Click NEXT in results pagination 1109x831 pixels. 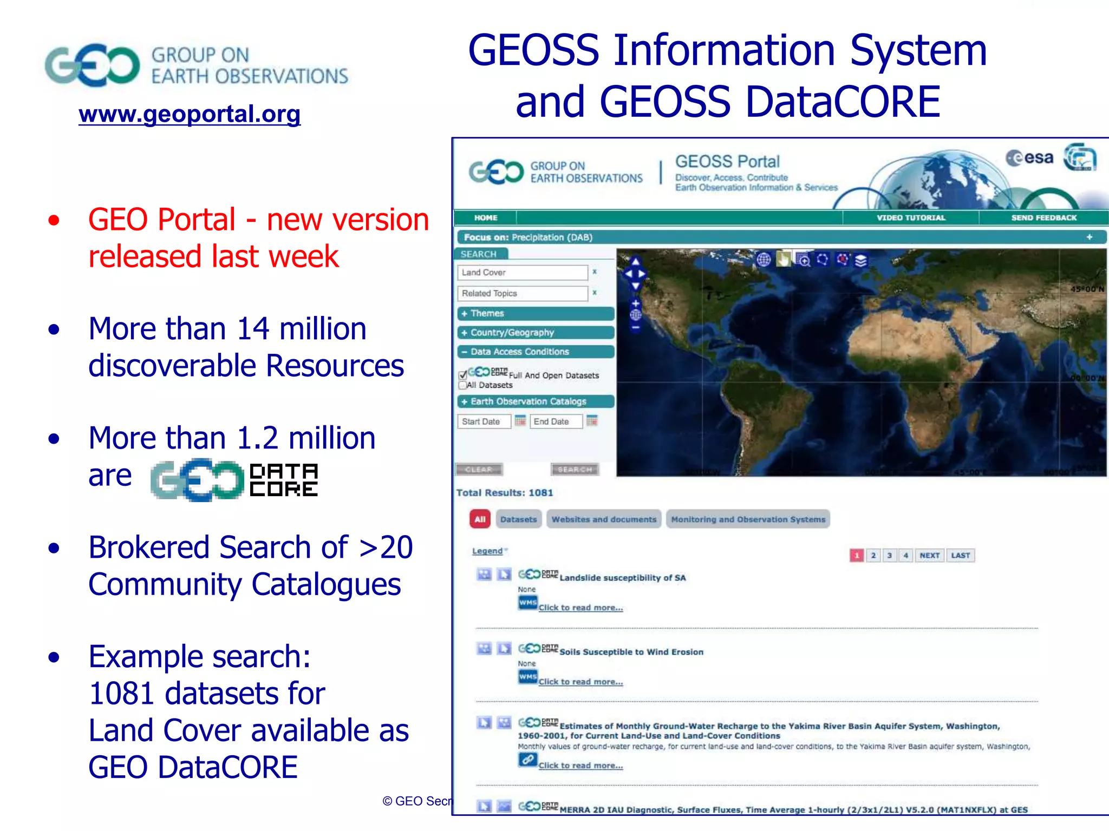click(930, 555)
